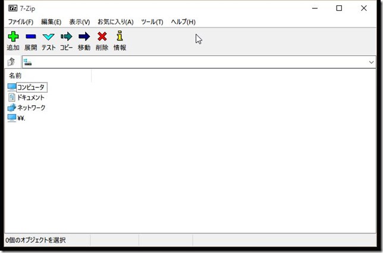Open the 編集(E) menu
The image size is (383, 253).
click(51, 22)
